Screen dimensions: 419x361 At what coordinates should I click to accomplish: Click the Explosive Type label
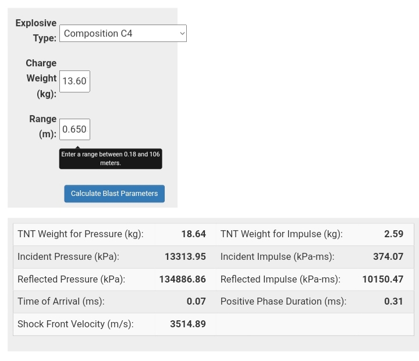pos(36,30)
